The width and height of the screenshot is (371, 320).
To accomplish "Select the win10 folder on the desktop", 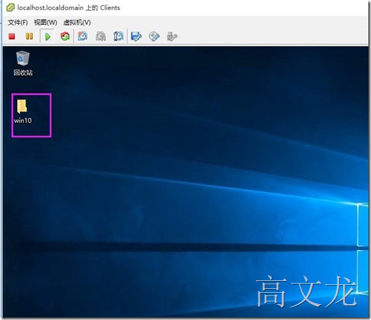I will coord(22,111).
